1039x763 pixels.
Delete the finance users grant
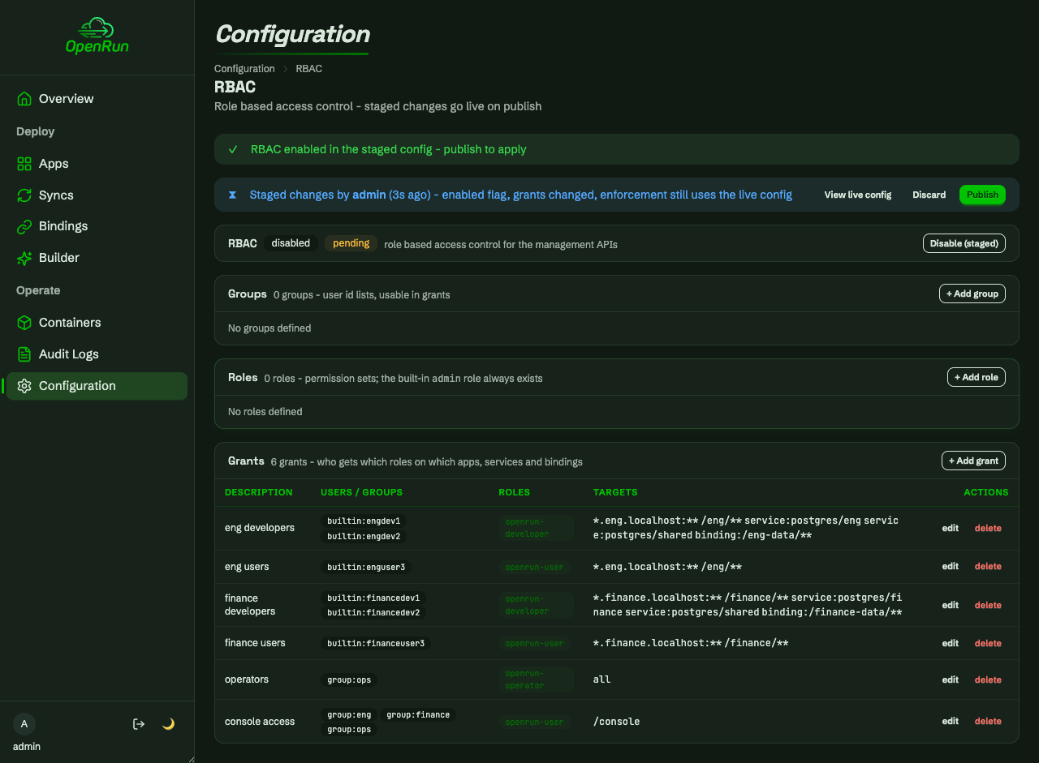988,643
